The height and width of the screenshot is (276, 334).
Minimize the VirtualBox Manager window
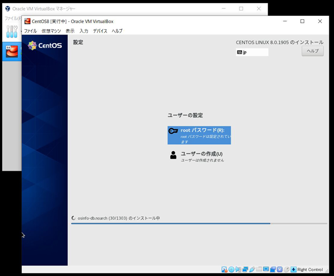(x=224, y=8)
